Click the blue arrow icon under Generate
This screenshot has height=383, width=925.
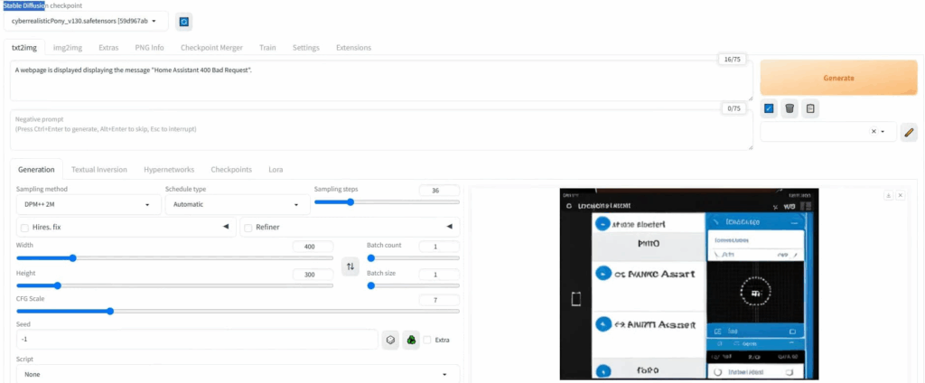pyautogui.click(x=769, y=108)
